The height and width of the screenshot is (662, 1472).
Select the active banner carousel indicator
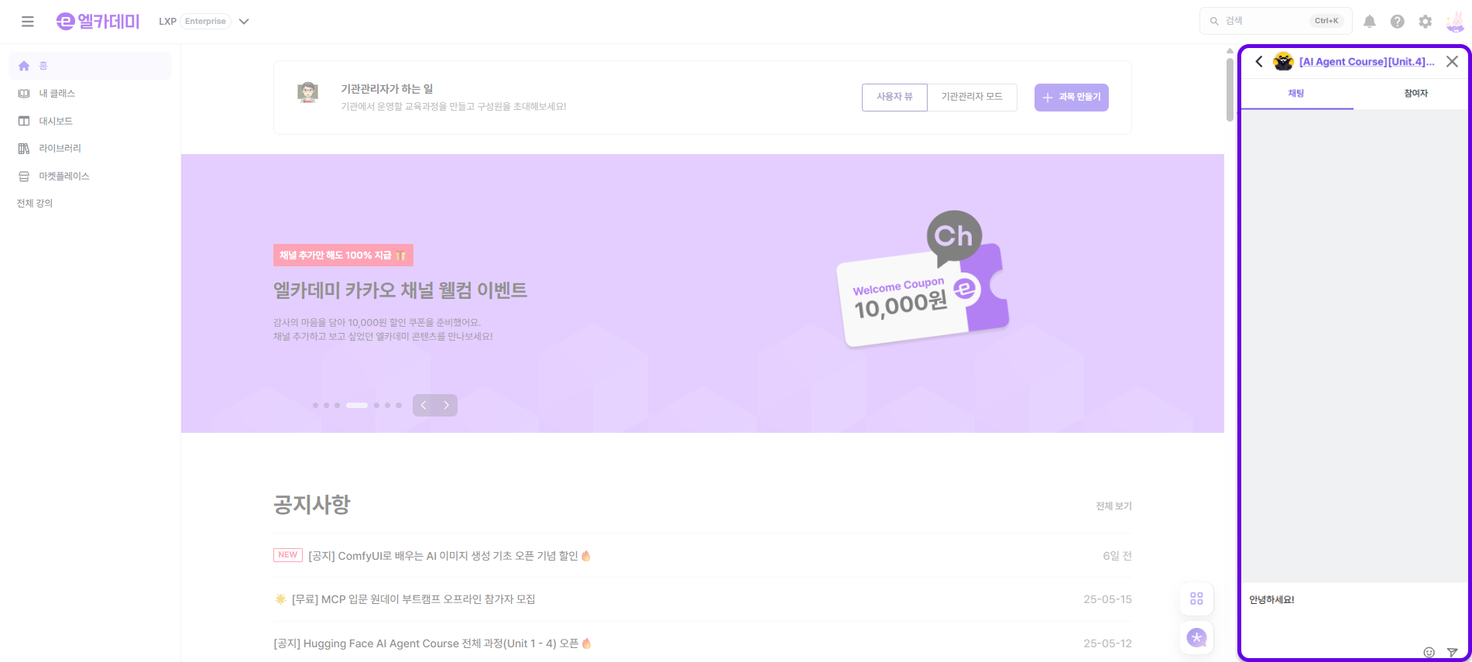coord(357,406)
